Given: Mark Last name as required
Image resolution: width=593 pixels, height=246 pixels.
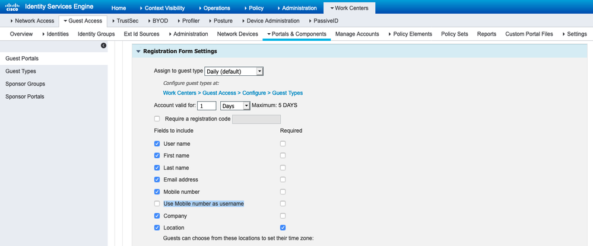Looking at the screenshot, I should click(x=283, y=167).
